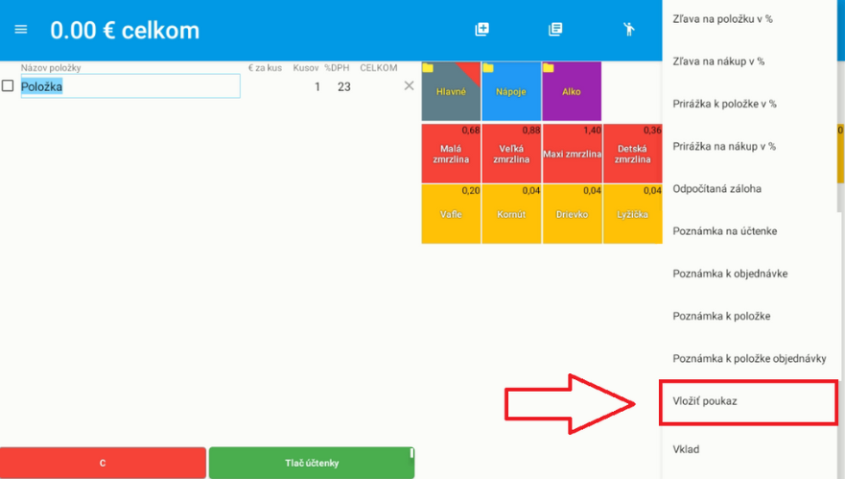Select Zľava na položku v % option
The width and height of the screenshot is (845, 479).
(723, 19)
